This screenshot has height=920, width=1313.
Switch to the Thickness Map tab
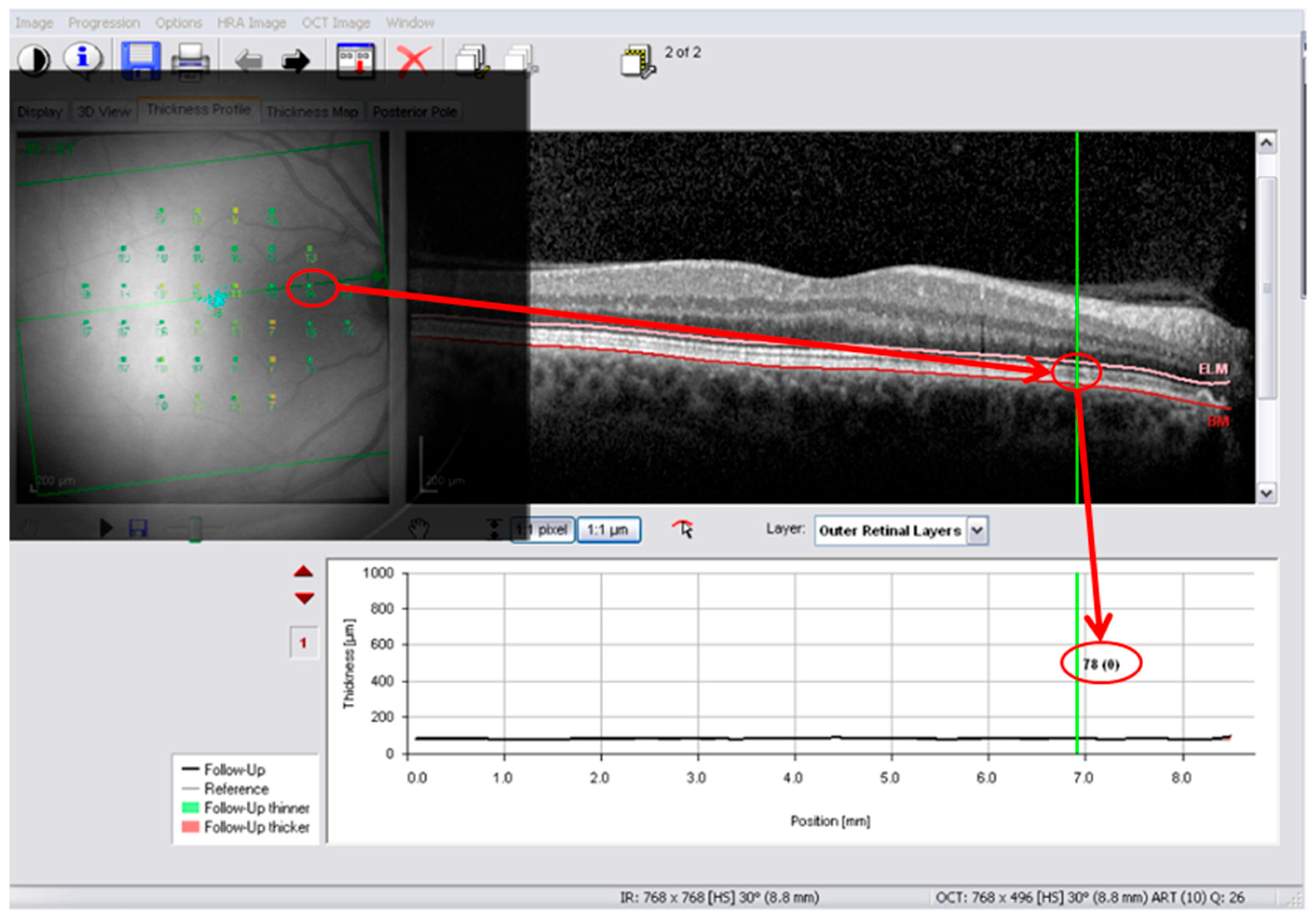tap(312, 112)
